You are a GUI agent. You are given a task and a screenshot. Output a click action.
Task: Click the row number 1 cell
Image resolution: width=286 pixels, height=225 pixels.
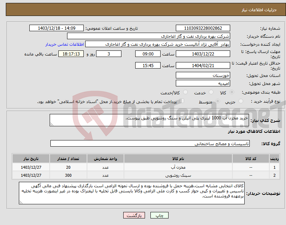tap(274, 167)
